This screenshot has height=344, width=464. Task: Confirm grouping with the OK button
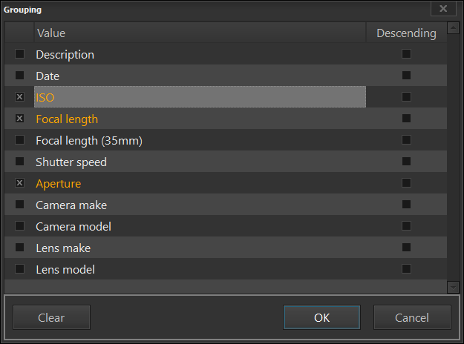[x=321, y=317]
